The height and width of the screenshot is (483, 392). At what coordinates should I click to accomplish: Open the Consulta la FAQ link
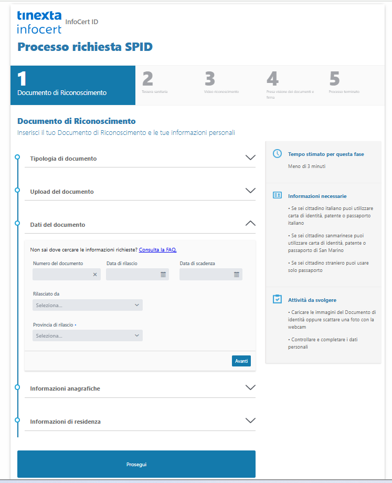coord(157,250)
